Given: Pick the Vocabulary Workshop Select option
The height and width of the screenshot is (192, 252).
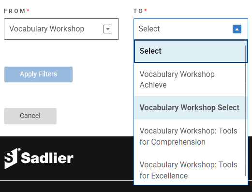Looking at the screenshot, I should 190,108.
